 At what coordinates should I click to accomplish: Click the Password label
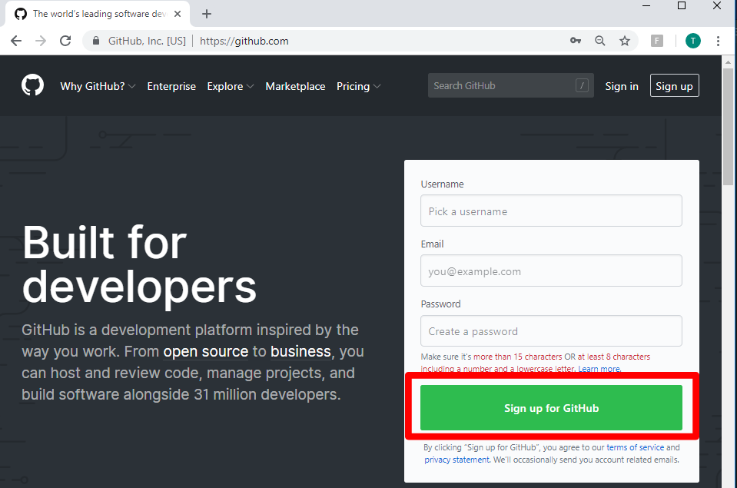click(x=441, y=304)
